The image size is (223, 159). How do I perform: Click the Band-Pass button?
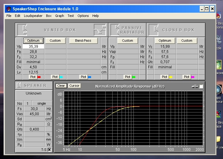click(x=83, y=41)
